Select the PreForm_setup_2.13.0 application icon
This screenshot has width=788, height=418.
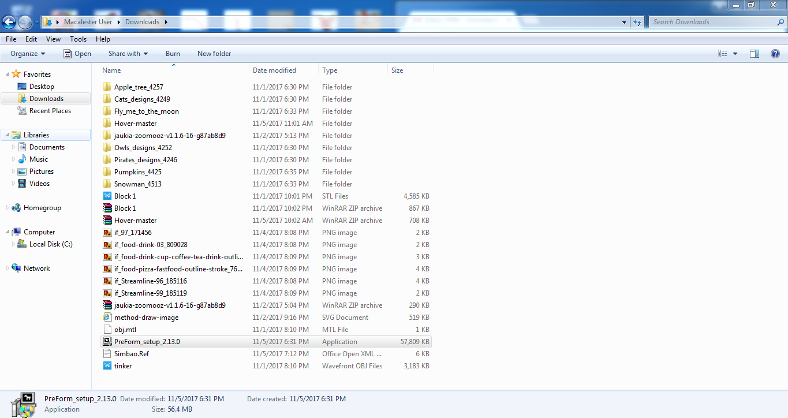click(x=107, y=342)
